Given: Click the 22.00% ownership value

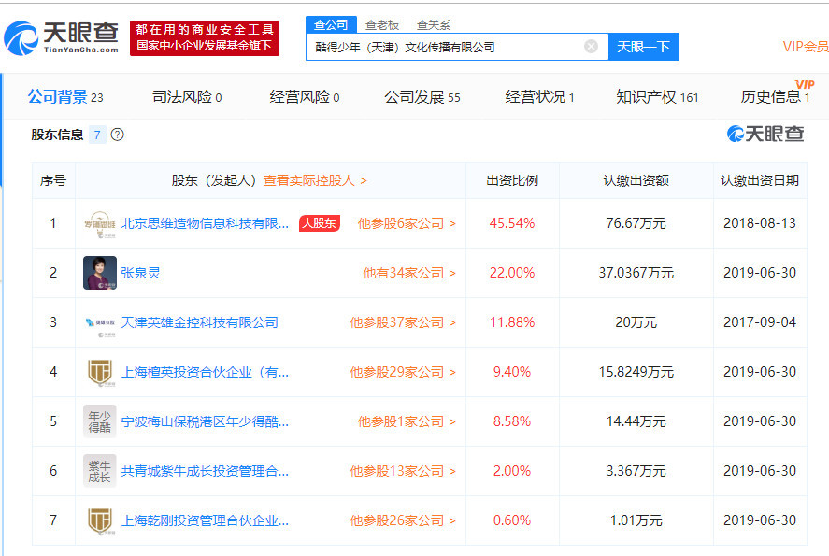Looking at the screenshot, I should pos(512,273).
